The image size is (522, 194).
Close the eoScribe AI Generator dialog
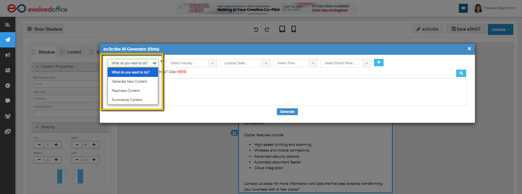click(x=469, y=49)
